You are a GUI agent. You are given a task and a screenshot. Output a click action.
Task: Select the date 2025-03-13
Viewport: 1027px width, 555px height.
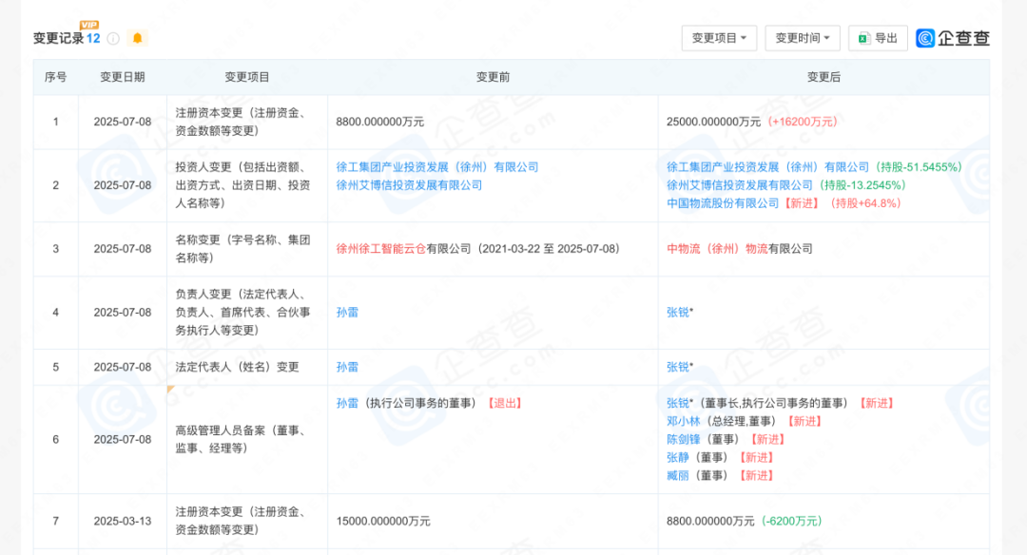(x=123, y=521)
